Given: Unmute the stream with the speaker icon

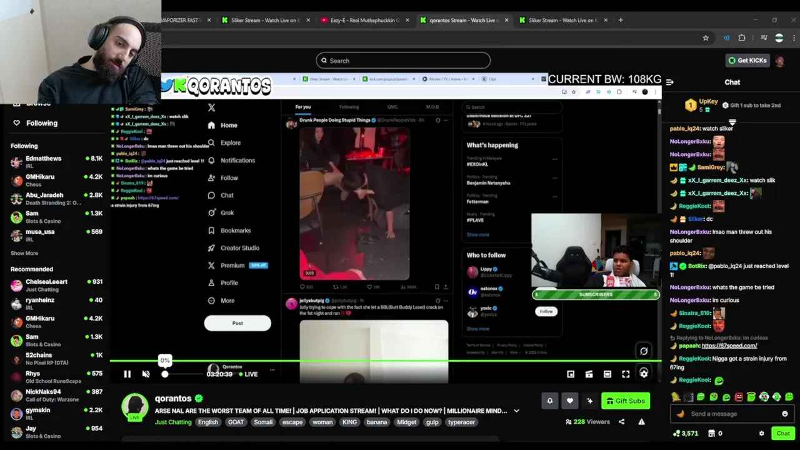Looking at the screenshot, I should coord(146,374).
